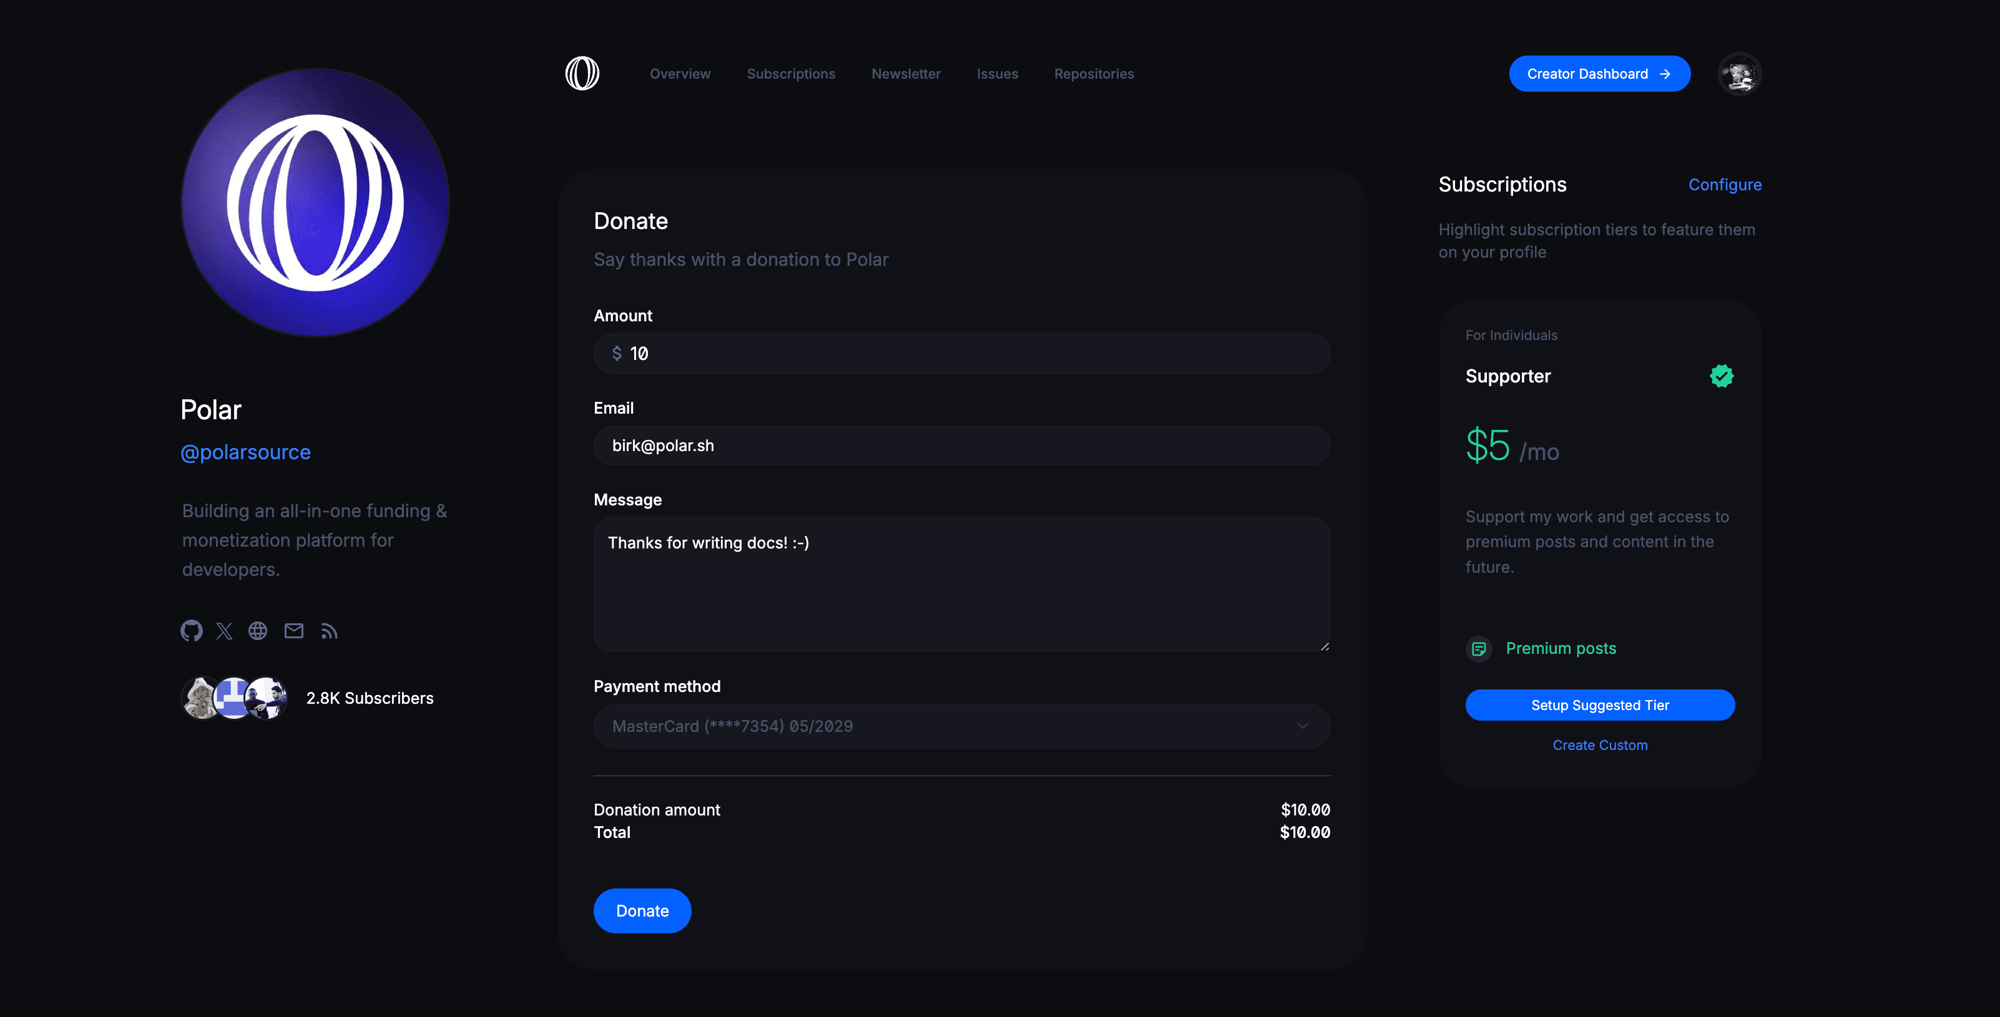Select the payment method dropdown
Screen dimensions: 2000x1017
(961, 725)
